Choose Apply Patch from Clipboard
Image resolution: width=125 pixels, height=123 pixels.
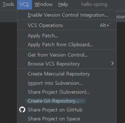click(x=67, y=44)
